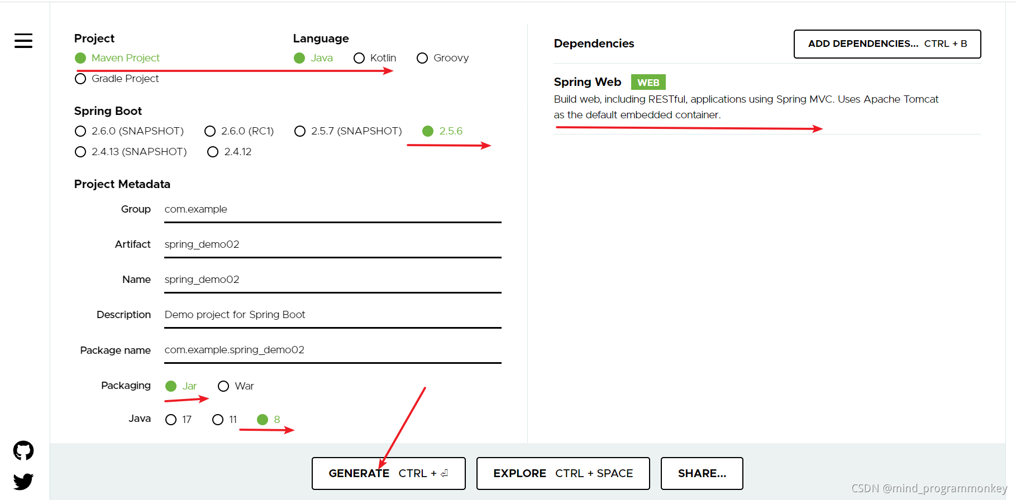
Task: Click Add Dependencies button
Action: coord(888,44)
